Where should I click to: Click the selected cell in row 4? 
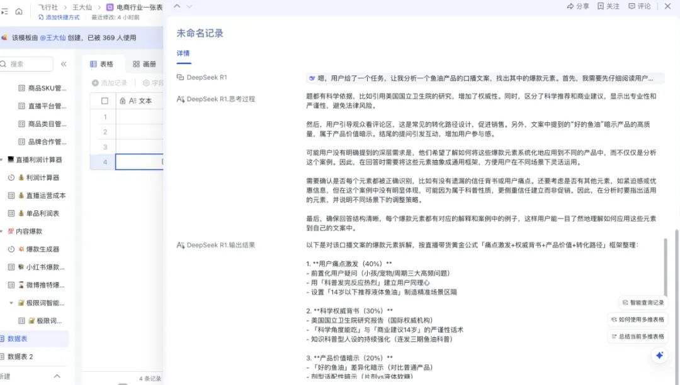click(139, 162)
